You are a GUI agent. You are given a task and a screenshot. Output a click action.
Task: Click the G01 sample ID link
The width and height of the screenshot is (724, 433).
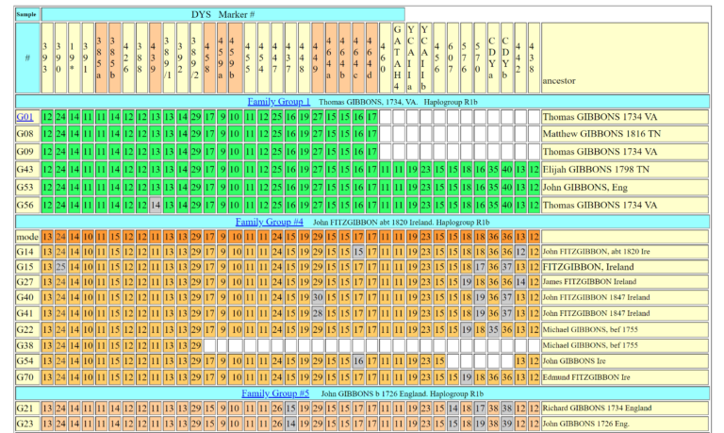click(25, 117)
